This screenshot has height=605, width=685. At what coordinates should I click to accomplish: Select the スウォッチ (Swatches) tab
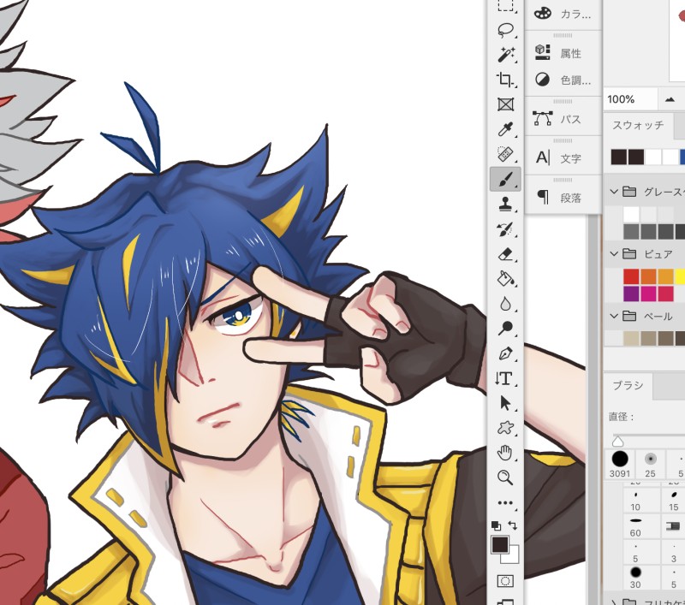coord(638,126)
